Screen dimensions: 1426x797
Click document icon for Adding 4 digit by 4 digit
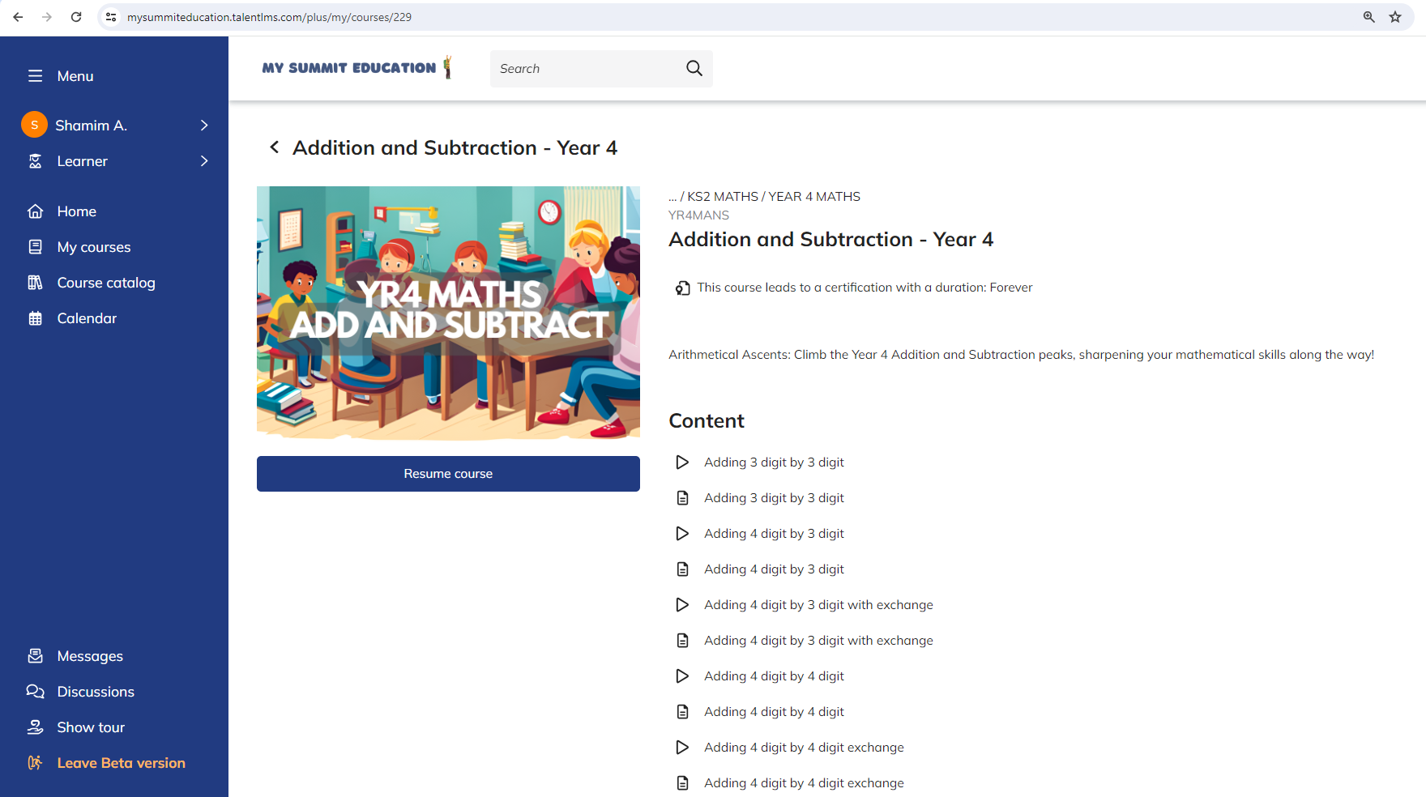click(x=682, y=712)
